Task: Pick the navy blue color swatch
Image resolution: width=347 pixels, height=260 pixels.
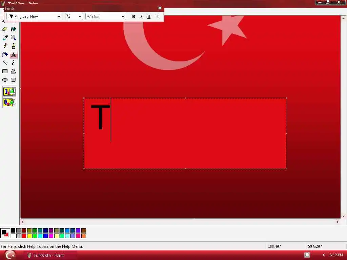Action: coord(46,230)
